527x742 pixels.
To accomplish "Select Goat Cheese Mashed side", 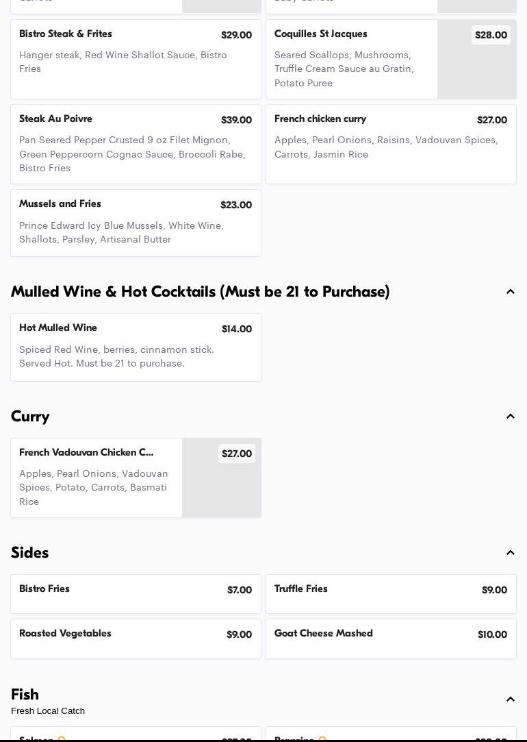I will tap(391, 639).
